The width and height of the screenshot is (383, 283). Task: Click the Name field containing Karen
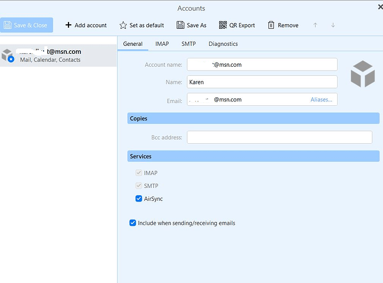click(x=262, y=82)
